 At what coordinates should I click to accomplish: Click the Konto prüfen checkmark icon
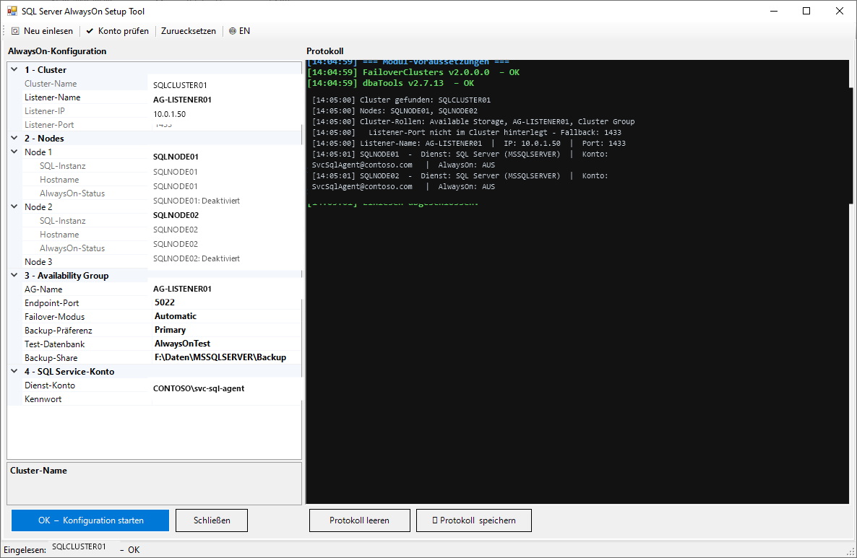point(90,31)
